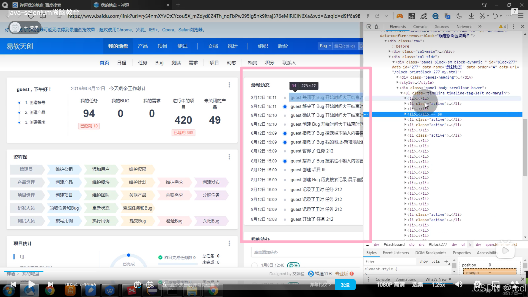Click the Selenium IDE extension icon

pyautogui.click(x=411, y=16)
